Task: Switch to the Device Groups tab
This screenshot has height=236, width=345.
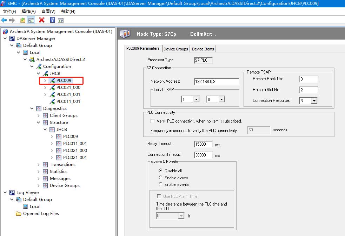Action: point(175,49)
